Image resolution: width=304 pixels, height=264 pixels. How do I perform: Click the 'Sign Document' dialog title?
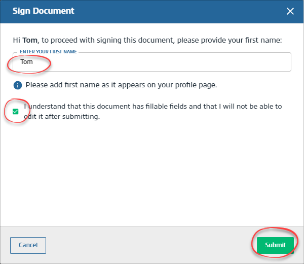(x=43, y=11)
